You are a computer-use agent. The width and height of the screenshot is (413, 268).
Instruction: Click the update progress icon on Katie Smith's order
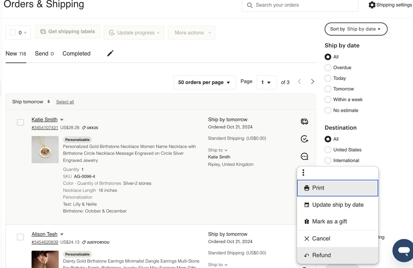click(304, 139)
